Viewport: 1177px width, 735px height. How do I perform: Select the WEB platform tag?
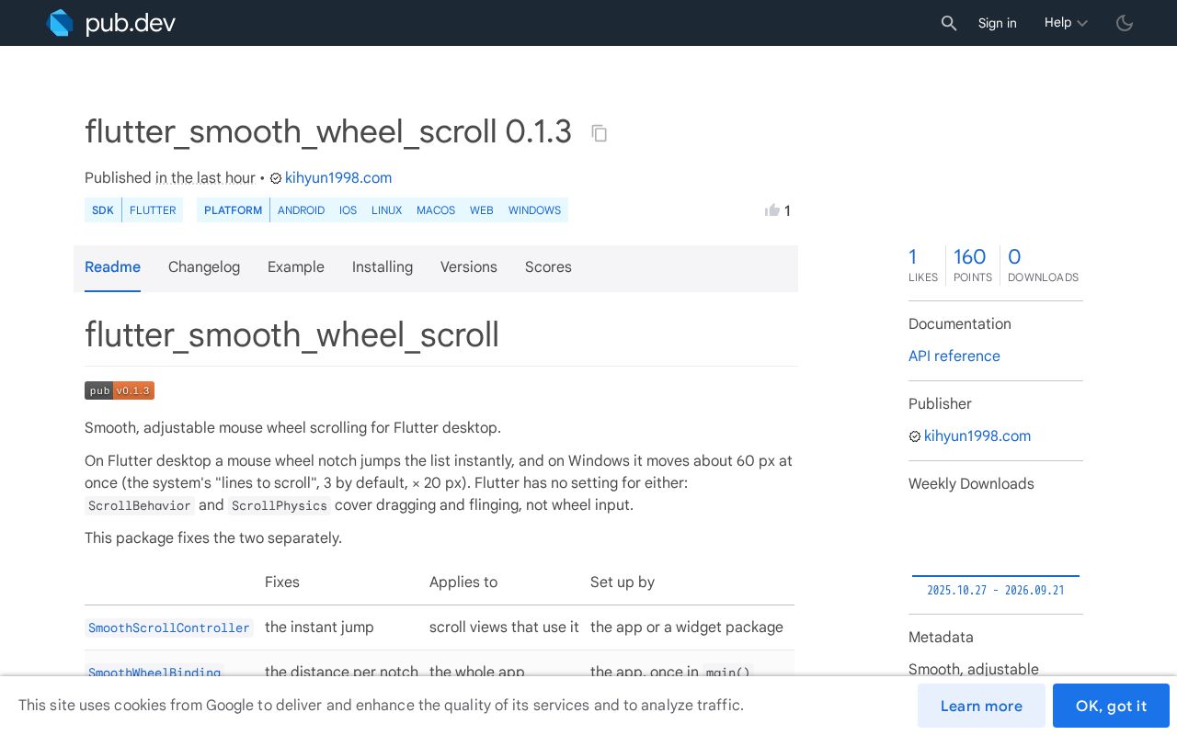[x=482, y=210]
